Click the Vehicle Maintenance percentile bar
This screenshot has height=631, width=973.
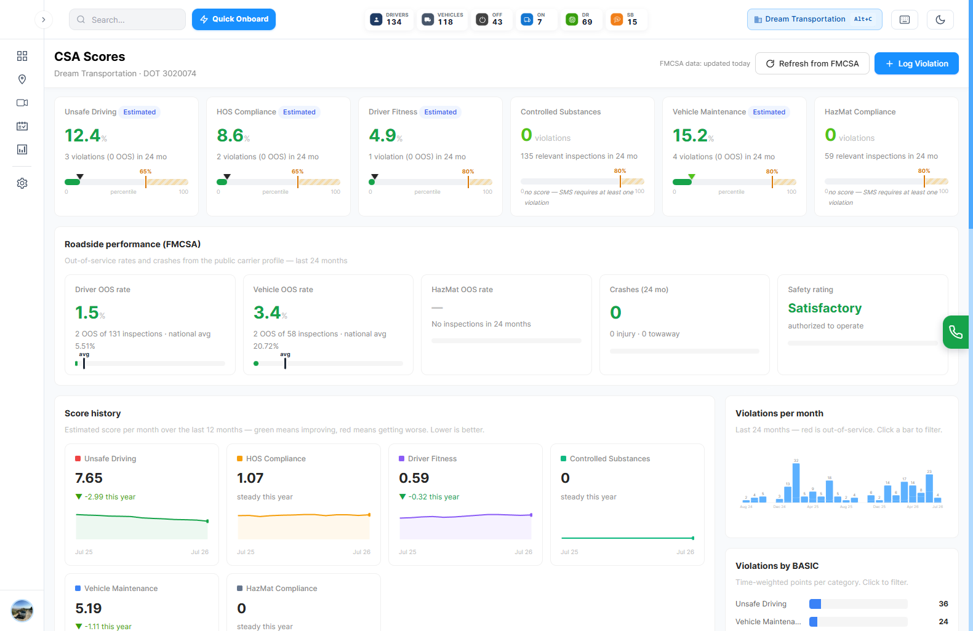coord(734,182)
